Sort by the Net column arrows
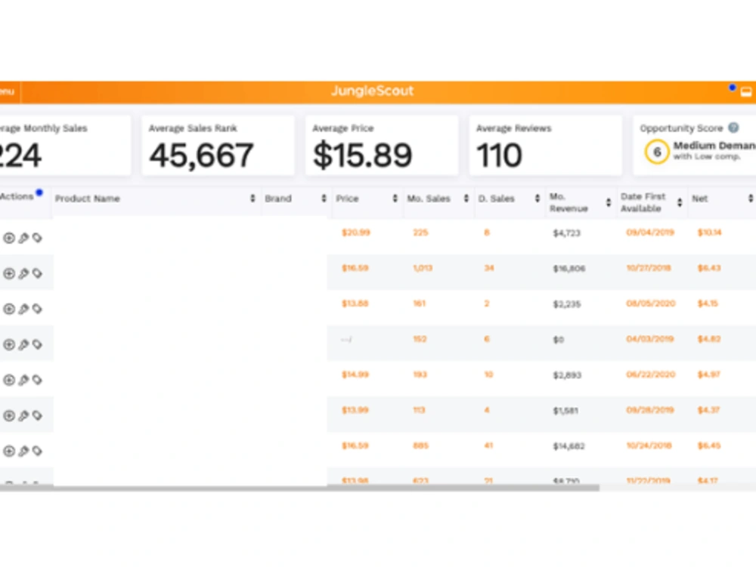This screenshot has width=756, height=567. coord(751,199)
